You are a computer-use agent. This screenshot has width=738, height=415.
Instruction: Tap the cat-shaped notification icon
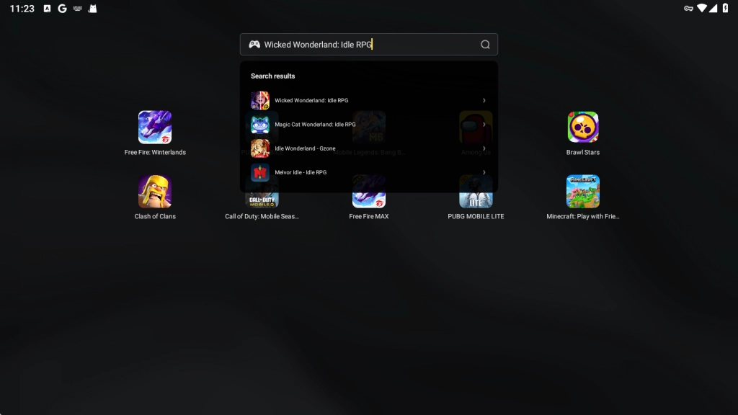pyautogui.click(x=93, y=9)
